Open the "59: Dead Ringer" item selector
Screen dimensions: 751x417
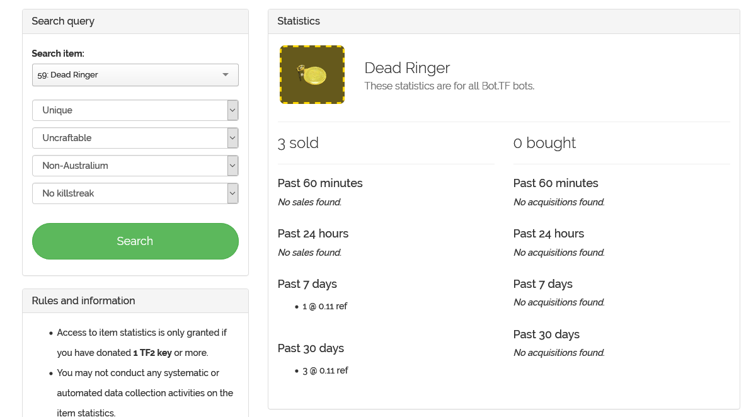[135, 75]
